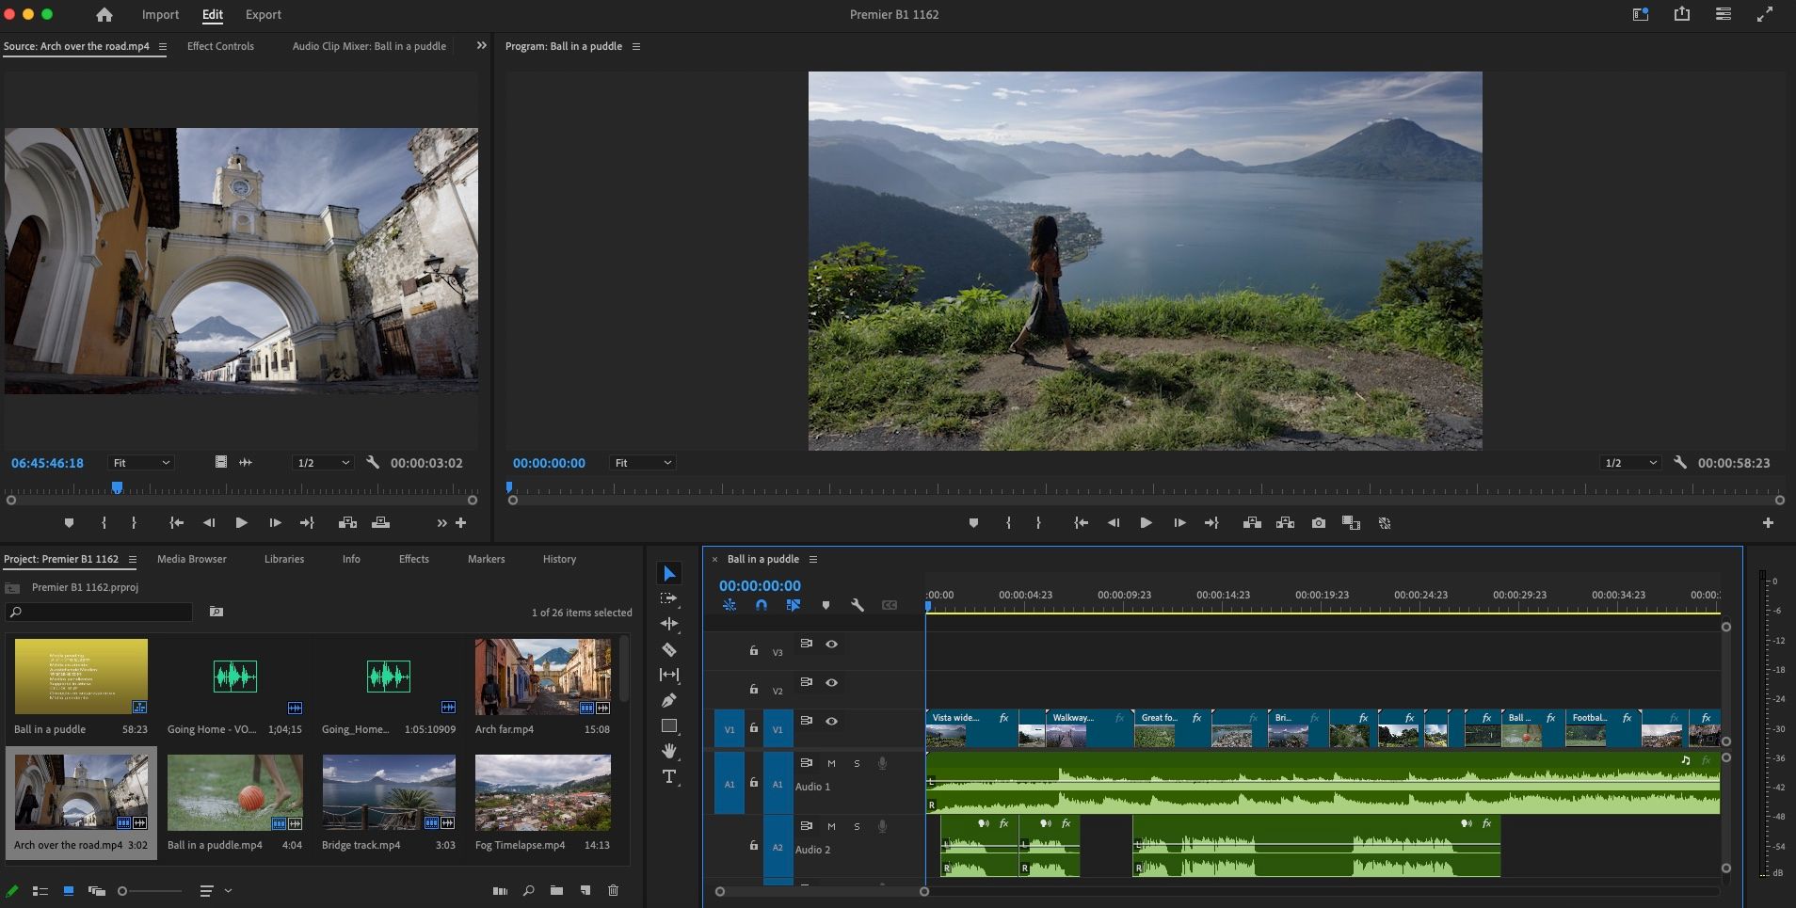Viewport: 1796px width, 908px height.
Task: Switch to Import workspace tab
Action: click(x=160, y=15)
